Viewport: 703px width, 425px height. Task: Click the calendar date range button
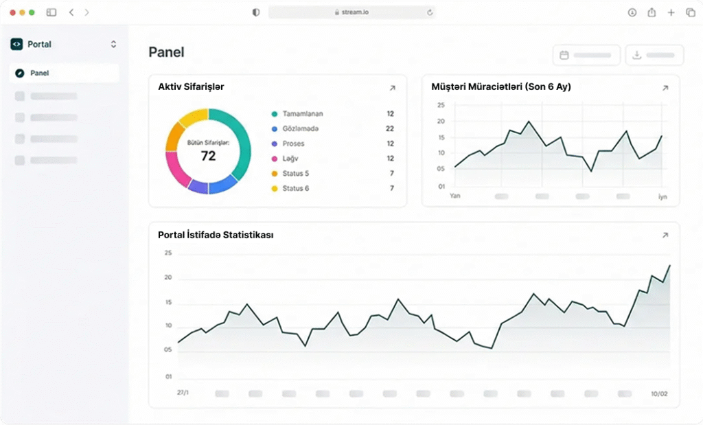pyautogui.click(x=586, y=55)
